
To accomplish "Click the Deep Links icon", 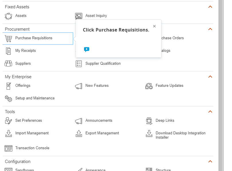I will pyautogui.click(x=149, y=121).
